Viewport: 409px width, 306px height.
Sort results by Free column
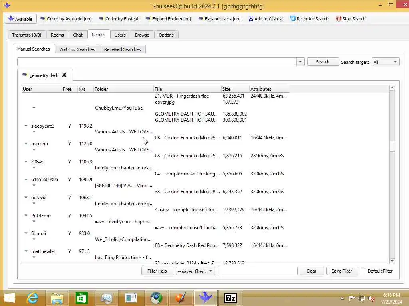(x=69, y=89)
